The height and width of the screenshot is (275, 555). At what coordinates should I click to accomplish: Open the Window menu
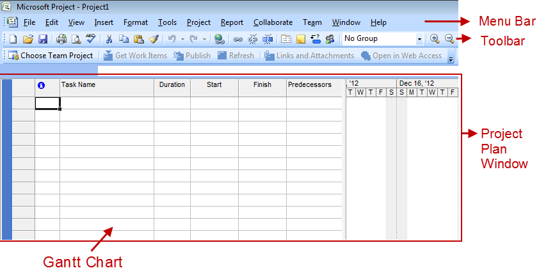[x=346, y=22]
